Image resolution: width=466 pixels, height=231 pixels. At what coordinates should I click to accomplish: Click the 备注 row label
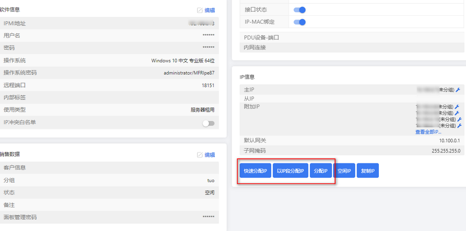[9, 205]
